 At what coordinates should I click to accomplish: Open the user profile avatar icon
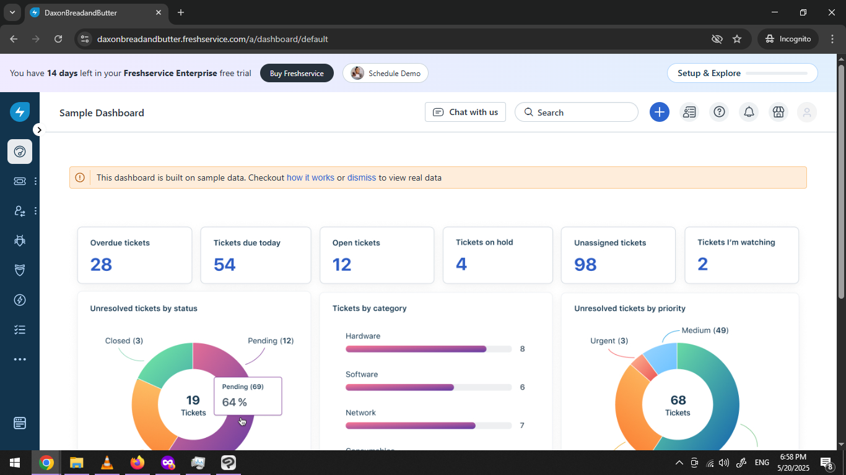point(807,112)
